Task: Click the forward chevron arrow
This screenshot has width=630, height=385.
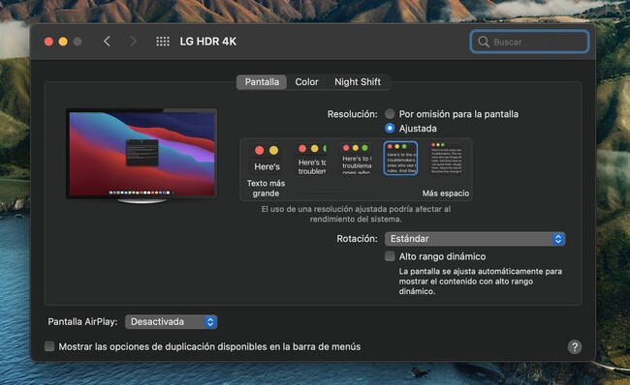Action: coord(134,42)
